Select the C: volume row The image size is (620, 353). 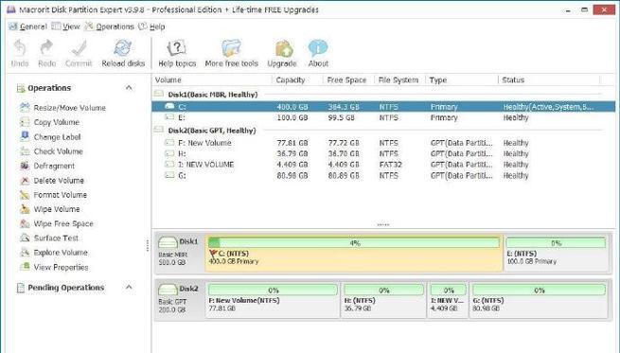tap(383, 106)
